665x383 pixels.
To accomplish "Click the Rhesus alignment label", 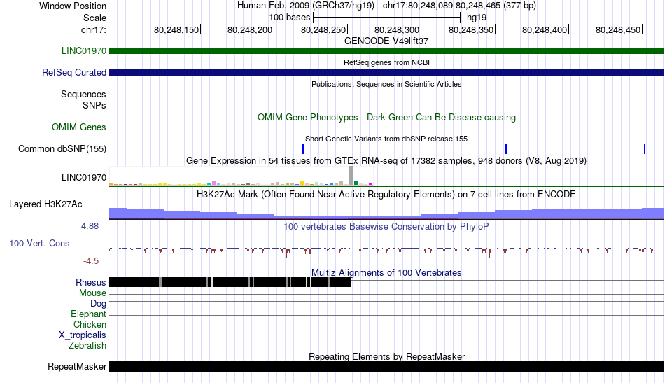I will [90, 282].
